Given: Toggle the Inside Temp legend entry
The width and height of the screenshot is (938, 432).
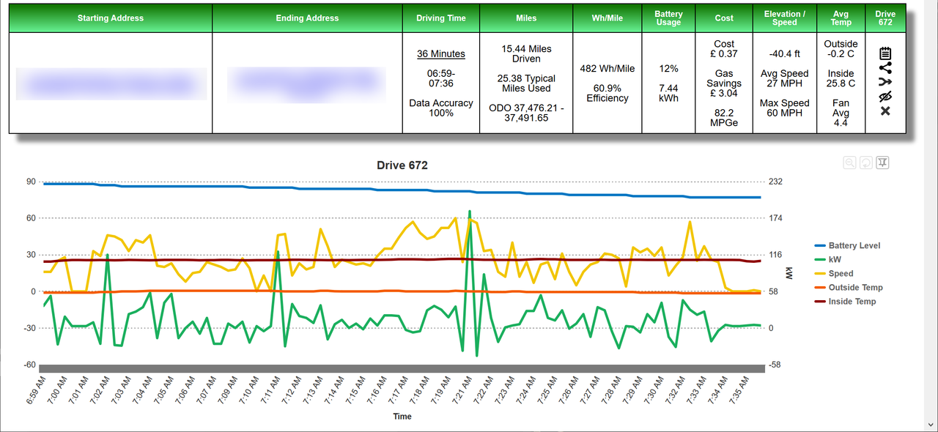Looking at the screenshot, I should [x=852, y=302].
